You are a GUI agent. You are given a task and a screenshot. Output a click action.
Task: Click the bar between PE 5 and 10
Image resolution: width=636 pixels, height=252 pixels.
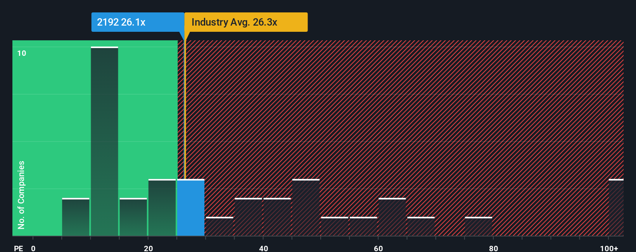pos(76,217)
